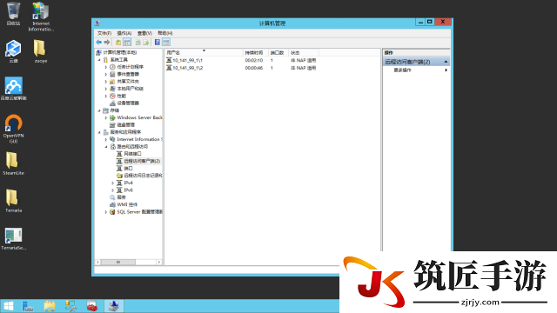The height and width of the screenshot is (313, 557).
Task: Expand the SQL Server configuration node arrow
Action: [x=106, y=212]
